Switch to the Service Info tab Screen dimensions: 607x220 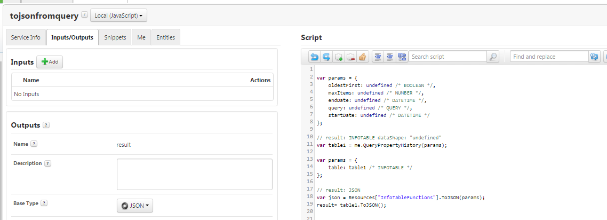point(26,37)
